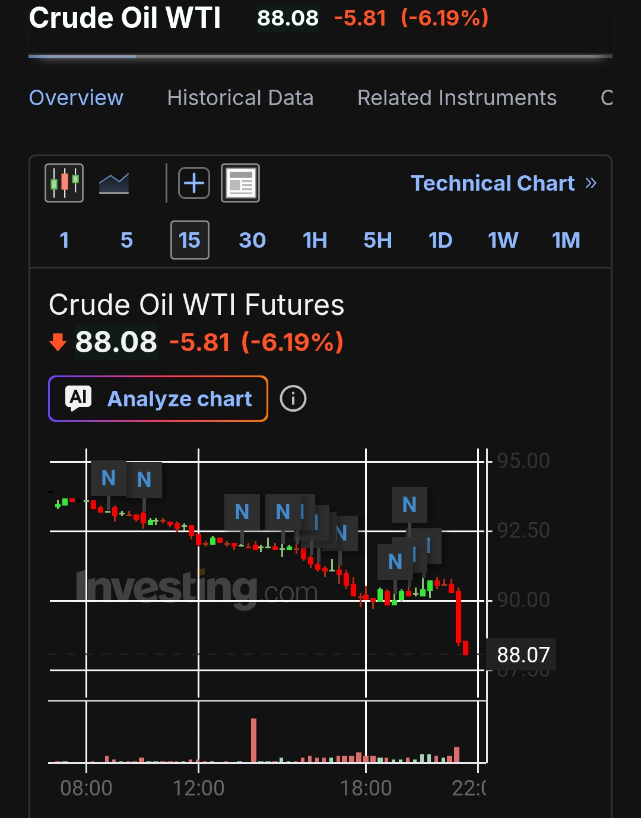641x818 pixels.
Task: Open the Related Instruments tab
Action: pyautogui.click(x=457, y=97)
